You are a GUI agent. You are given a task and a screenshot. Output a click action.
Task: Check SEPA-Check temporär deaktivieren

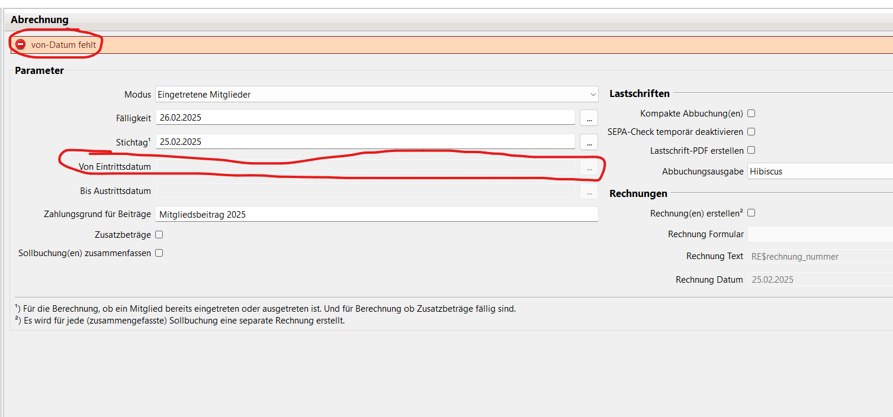pos(751,132)
